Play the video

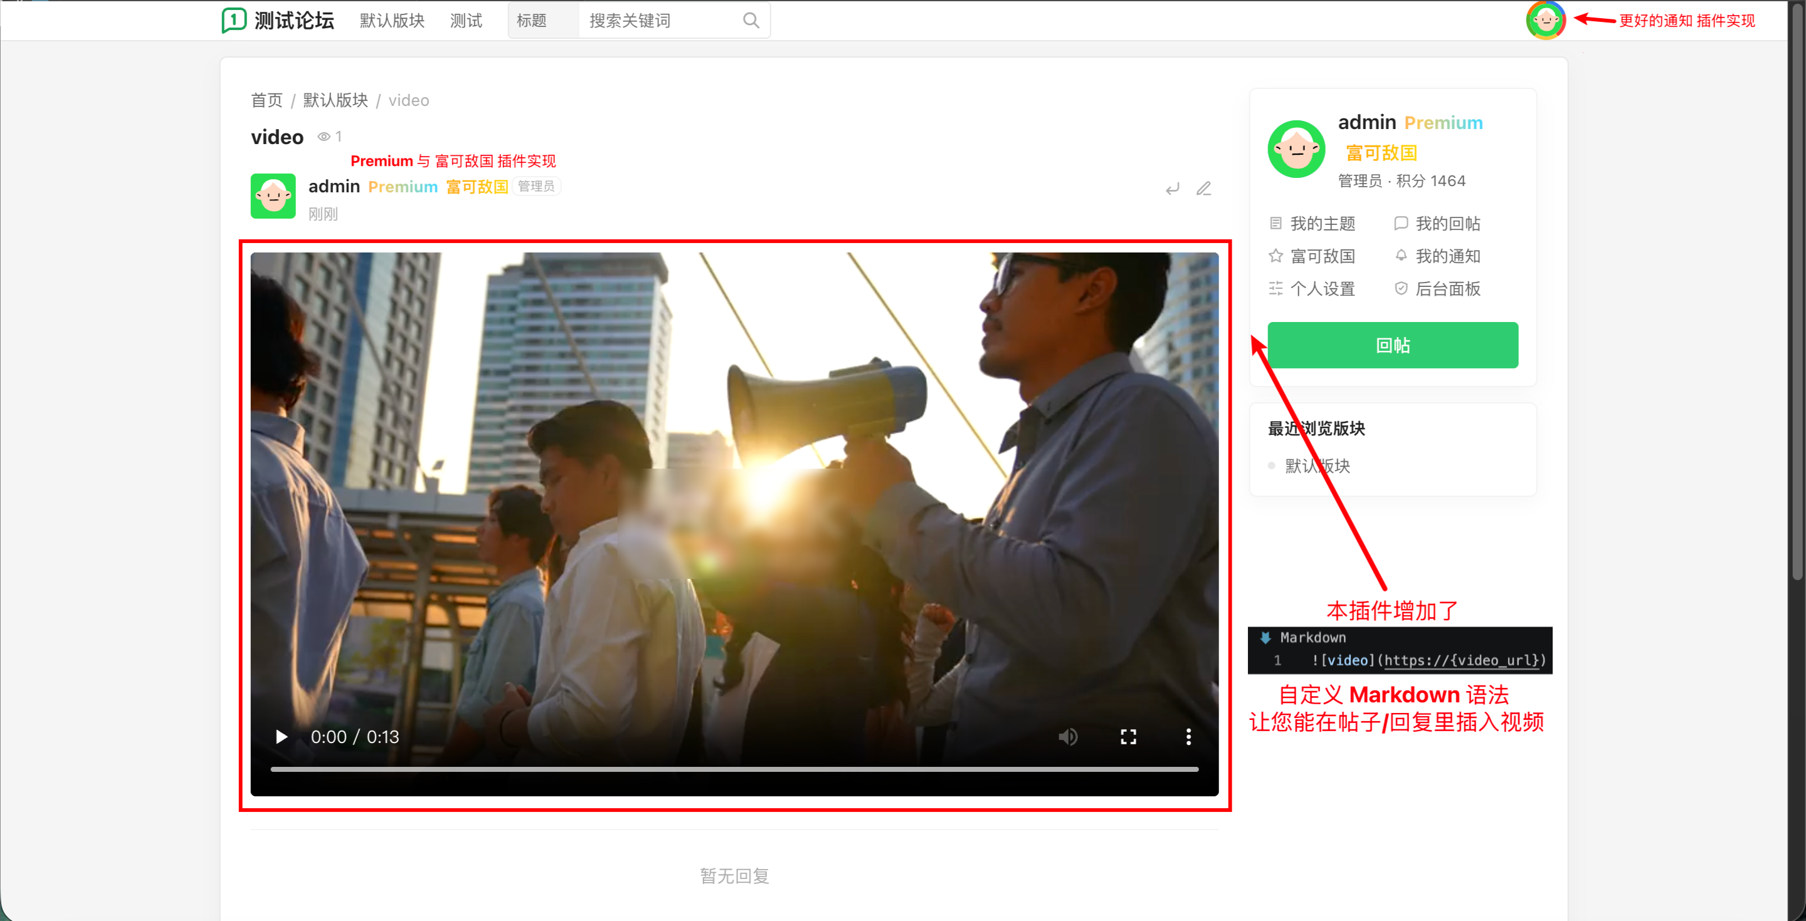(x=281, y=737)
